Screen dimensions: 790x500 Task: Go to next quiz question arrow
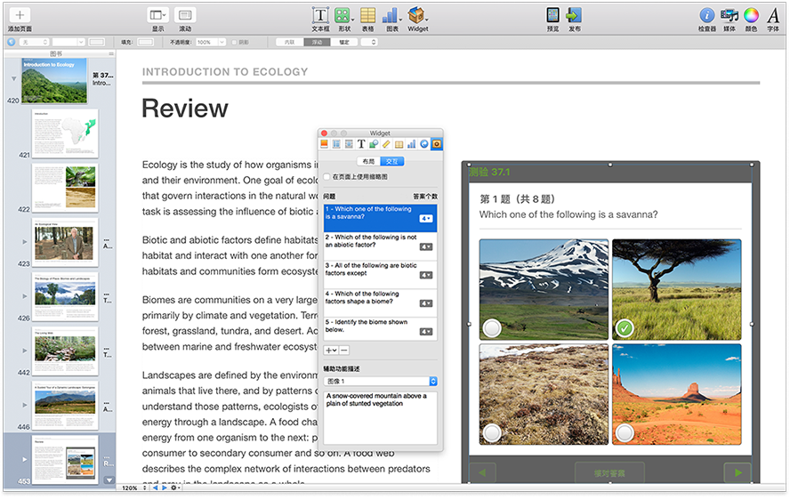click(737, 472)
